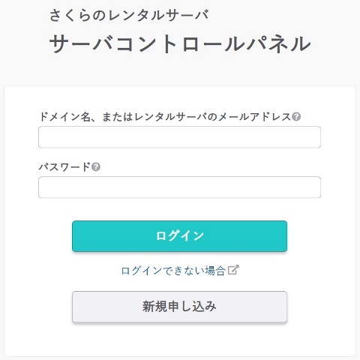Focus the パスワード input field
Image resolution: width=360 pixels, height=360 pixels.
(x=179, y=187)
